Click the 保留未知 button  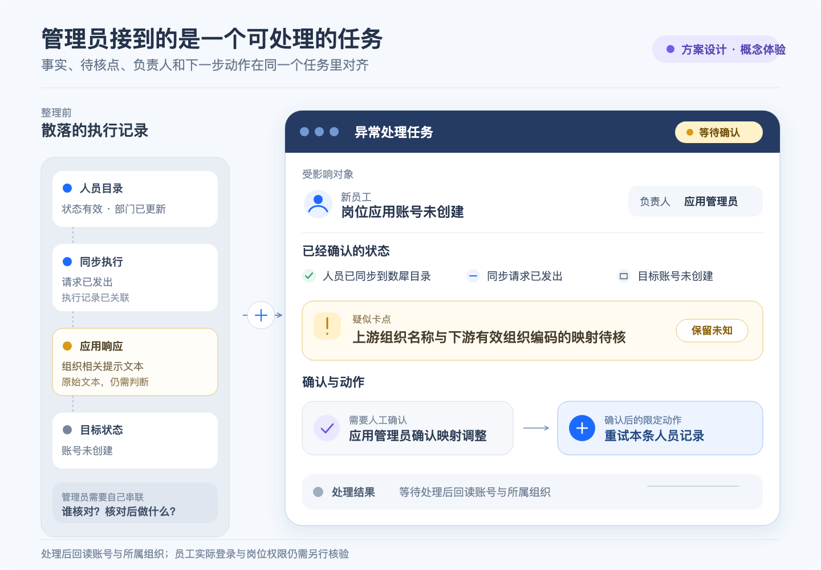coord(712,331)
